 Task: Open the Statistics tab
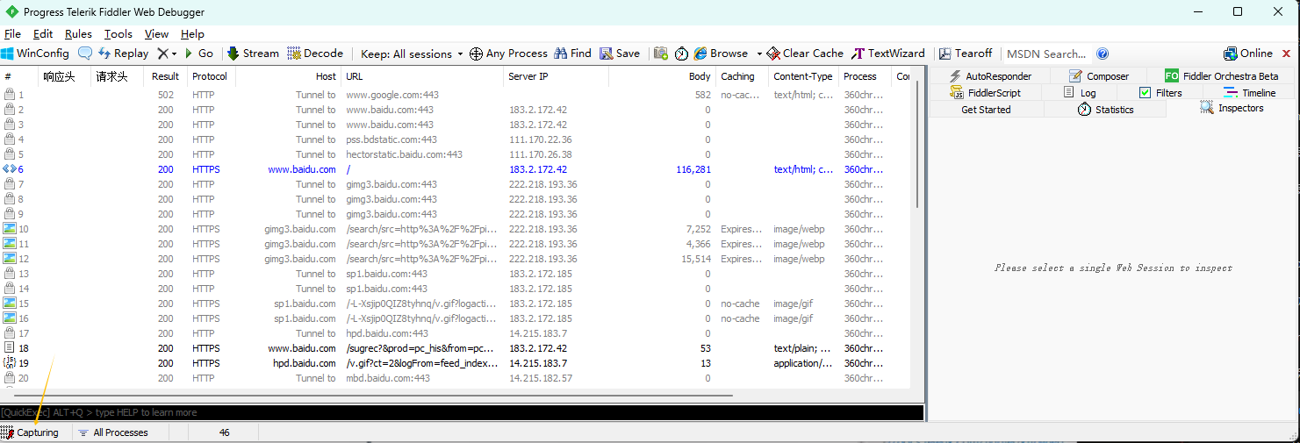pyautogui.click(x=1105, y=110)
